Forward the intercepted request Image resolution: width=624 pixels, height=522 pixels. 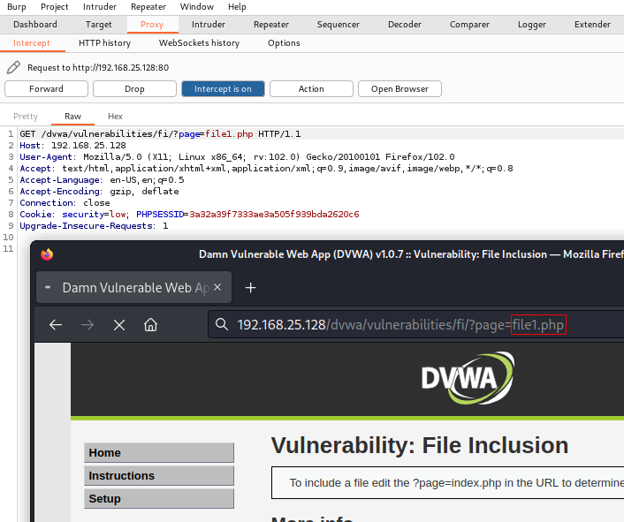pyautogui.click(x=46, y=88)
